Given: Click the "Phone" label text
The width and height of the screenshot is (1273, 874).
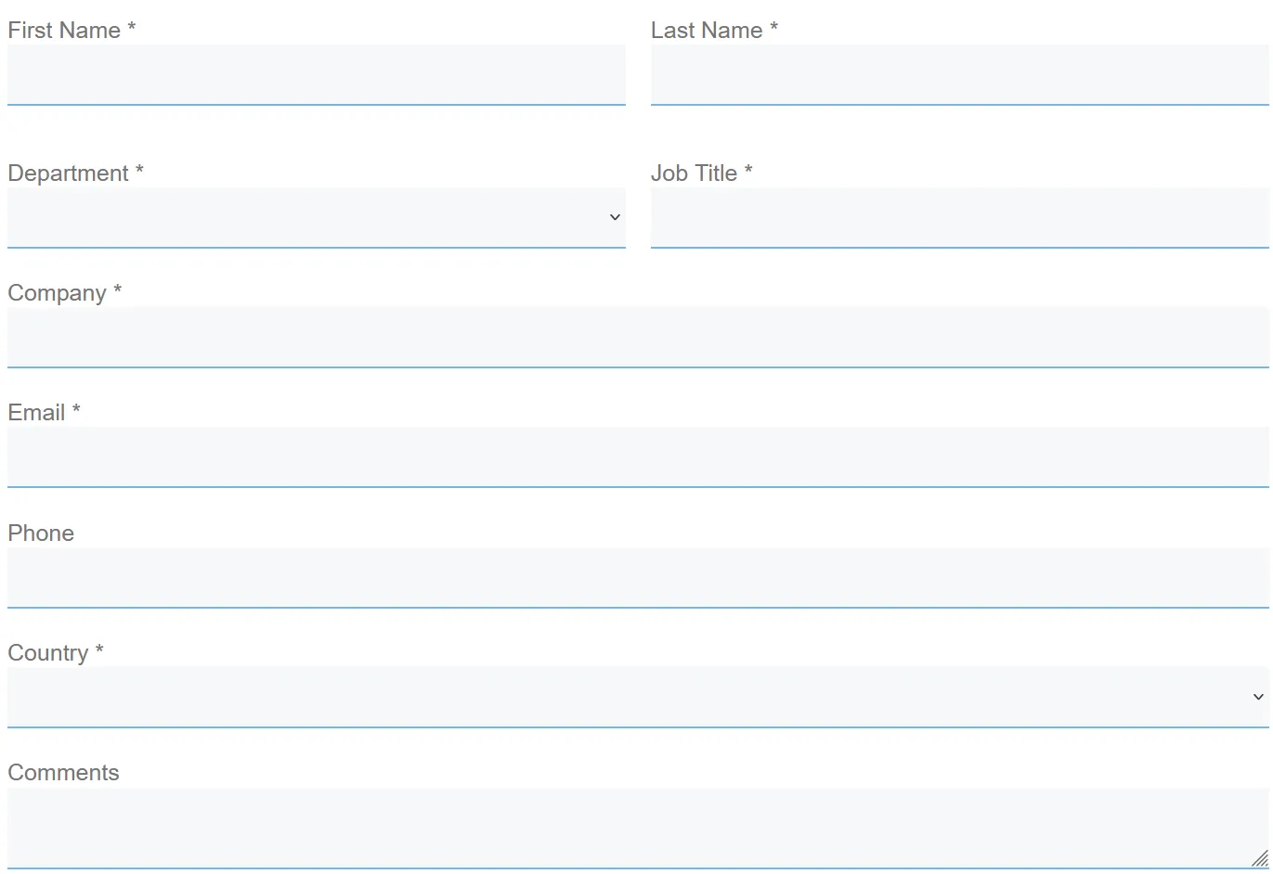Looking at the screenshot, I should pyautogui.click(x=41, y=533).
